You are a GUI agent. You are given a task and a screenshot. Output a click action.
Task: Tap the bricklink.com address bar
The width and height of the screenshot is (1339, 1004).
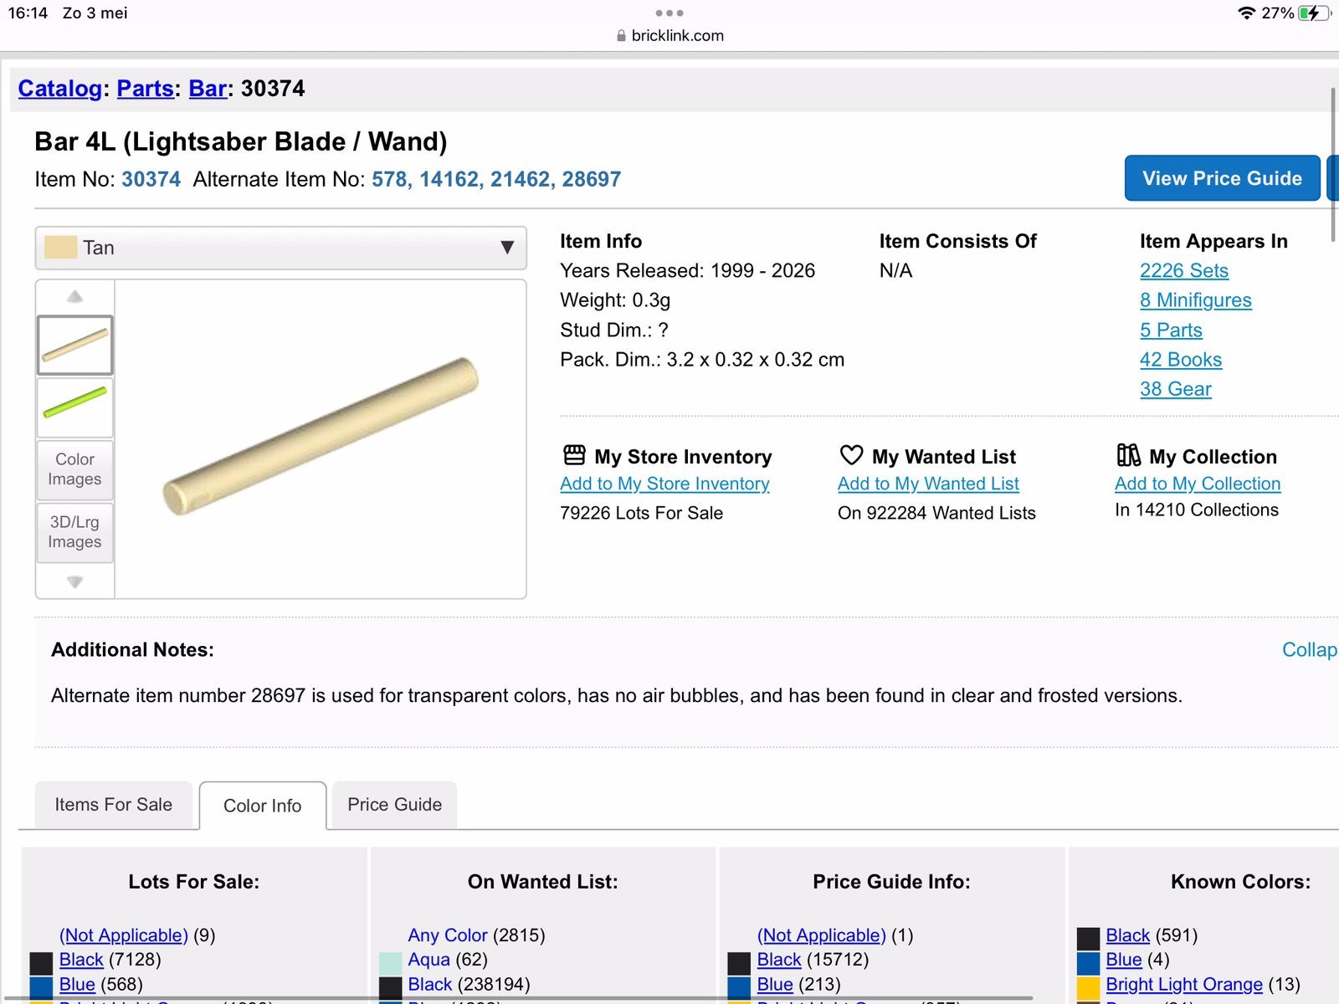669,36
